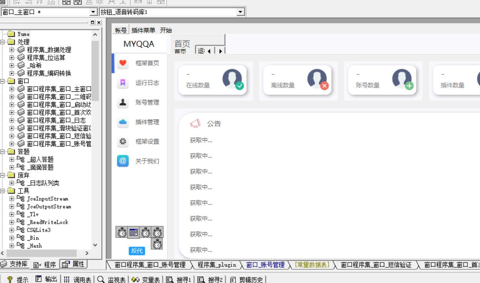
Task: Float the project tree panel with the restore button
Action: (x=93, y=22)
